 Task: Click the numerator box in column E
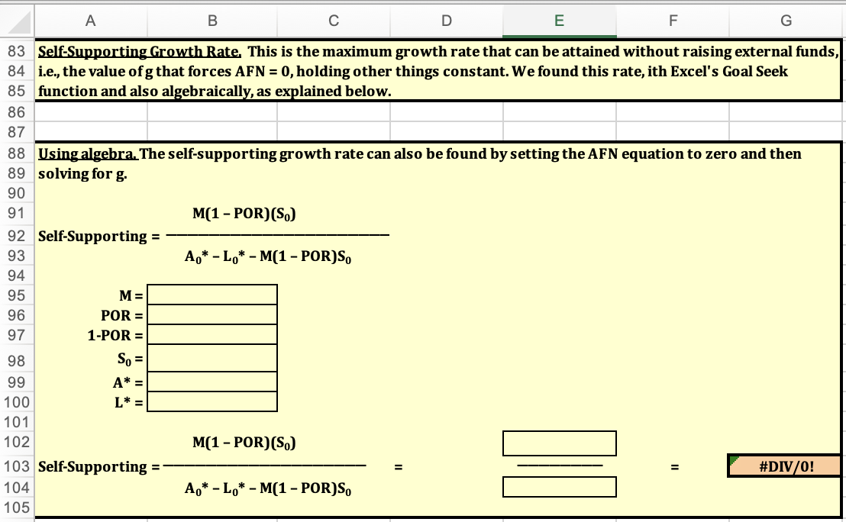(560, 443)
